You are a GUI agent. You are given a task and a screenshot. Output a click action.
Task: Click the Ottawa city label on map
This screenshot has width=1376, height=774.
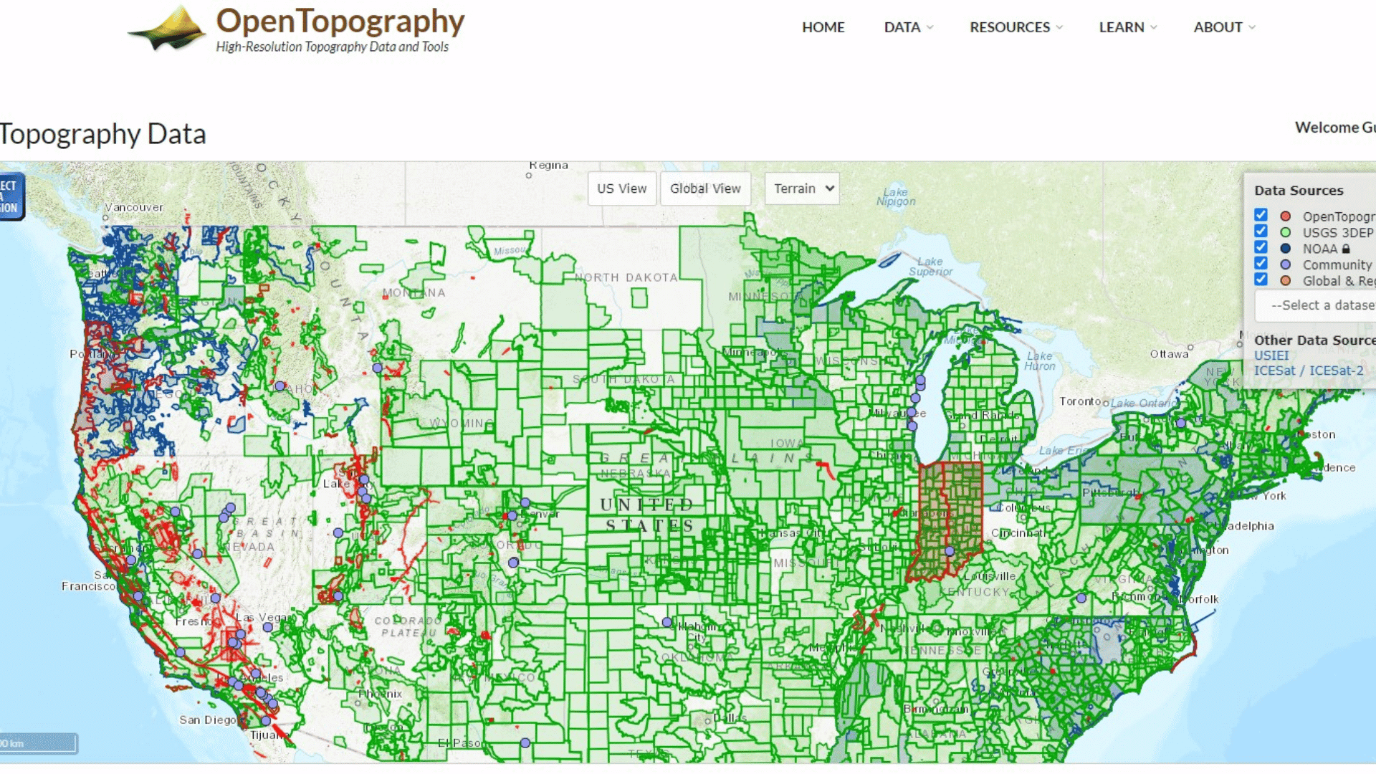point(1169,354)
